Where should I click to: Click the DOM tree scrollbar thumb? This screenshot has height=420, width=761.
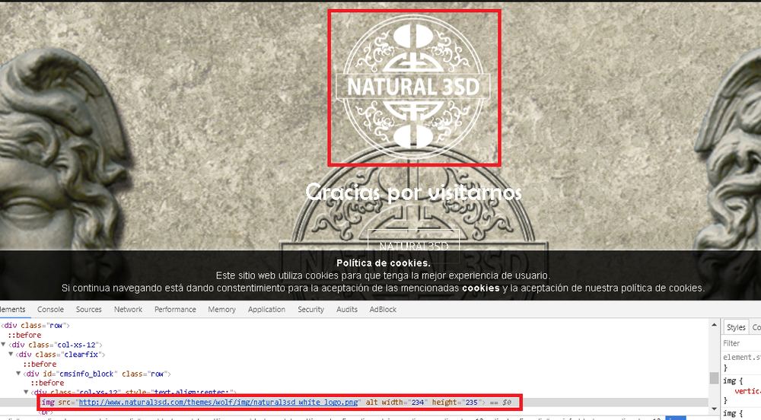(x=714, y=378)
